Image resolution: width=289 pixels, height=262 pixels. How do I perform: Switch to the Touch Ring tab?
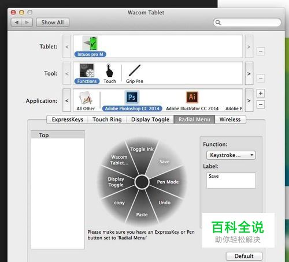tap(107, 119)
